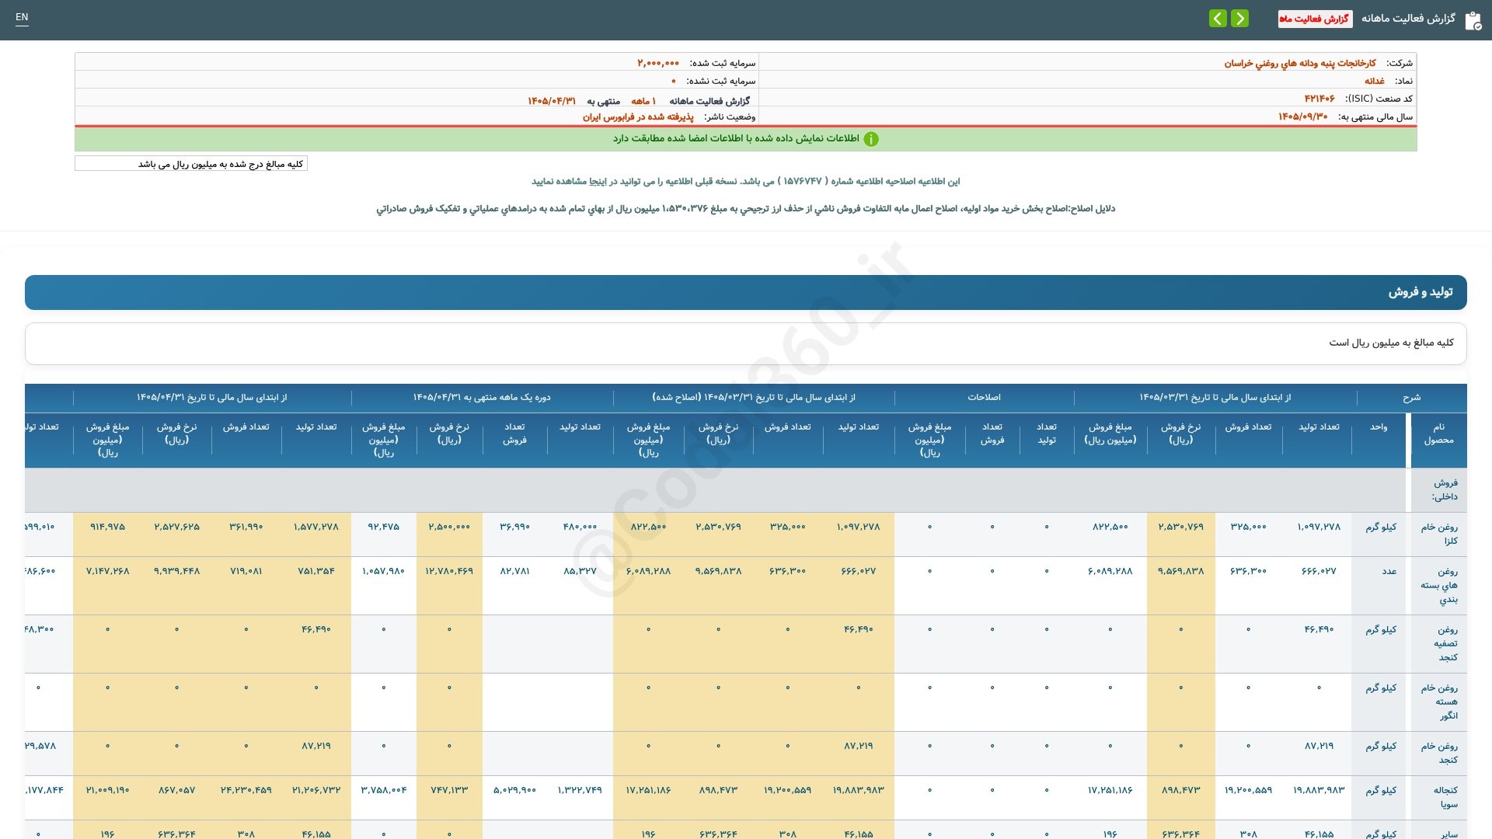Click the cell value ۳,۷۵۸,۰۰۴
Image resolution: width=1492 pixels, height=839 pixels.
[x=384, y=790]
